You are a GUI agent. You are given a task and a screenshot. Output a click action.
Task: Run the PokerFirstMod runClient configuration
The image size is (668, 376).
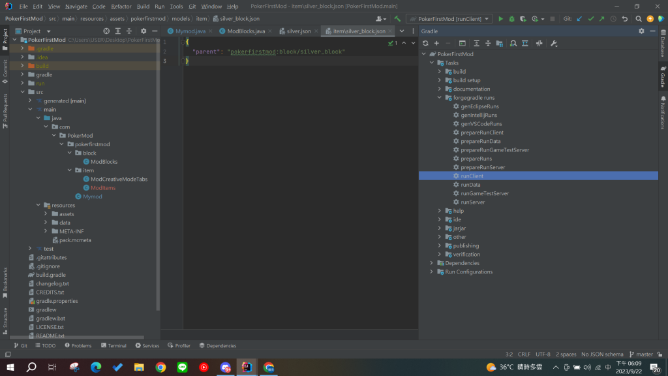click(500, 19)
